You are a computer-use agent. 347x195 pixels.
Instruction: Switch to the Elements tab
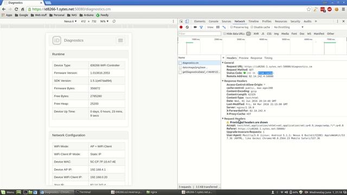[x=200, y=22]
